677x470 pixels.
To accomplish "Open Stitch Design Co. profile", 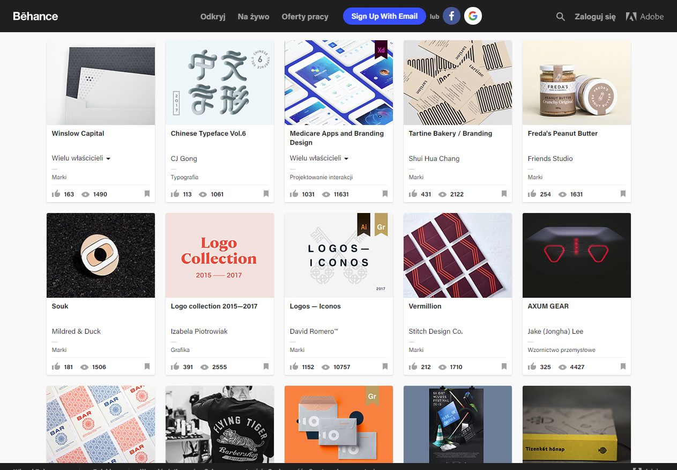I will pyautogui.click(x=436, y=331).
